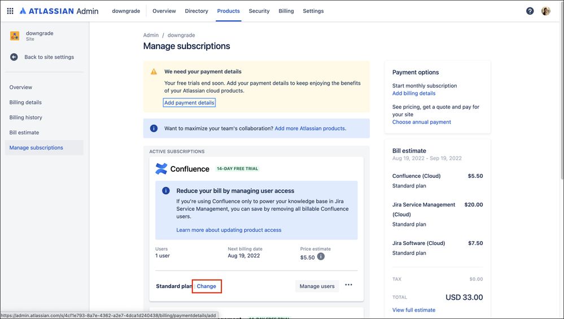Viewport: 564px width, 319px height.
Task: Click the back arrow icon beside Back to site settings
Action: [14, 57]
